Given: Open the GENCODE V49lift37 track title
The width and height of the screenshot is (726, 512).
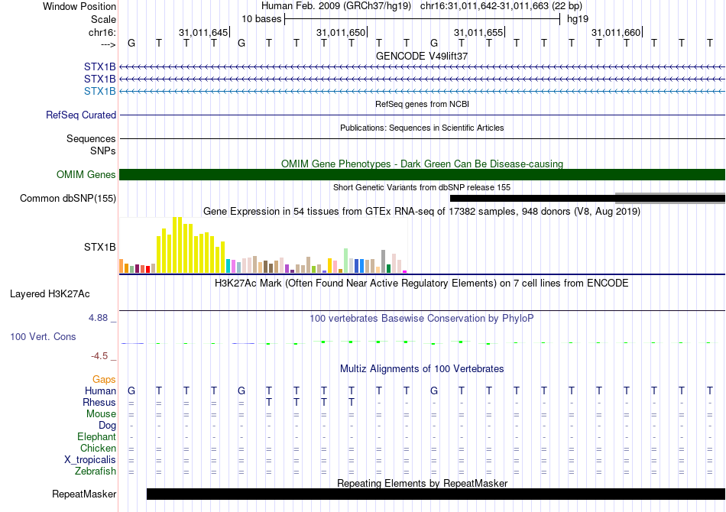Looking at the screenshot, I should (422, 56).
